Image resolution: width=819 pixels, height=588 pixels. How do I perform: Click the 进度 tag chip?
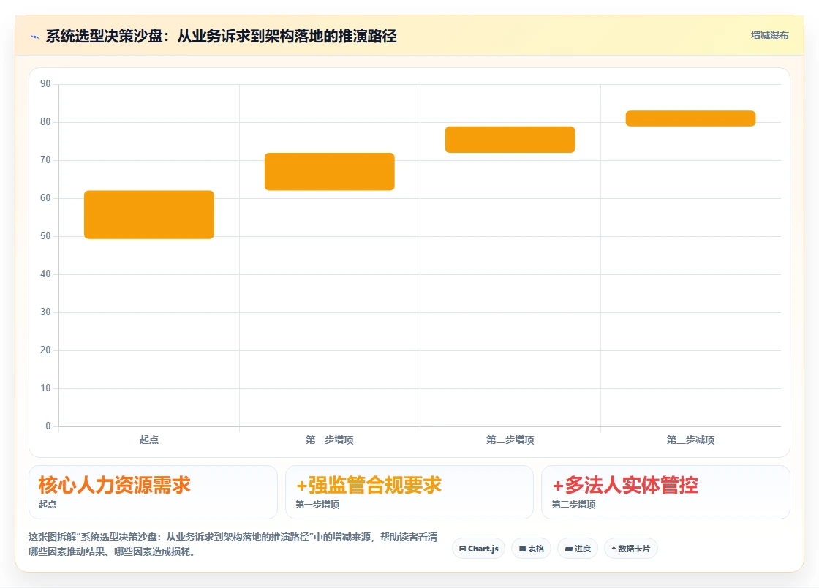(578, 549)
